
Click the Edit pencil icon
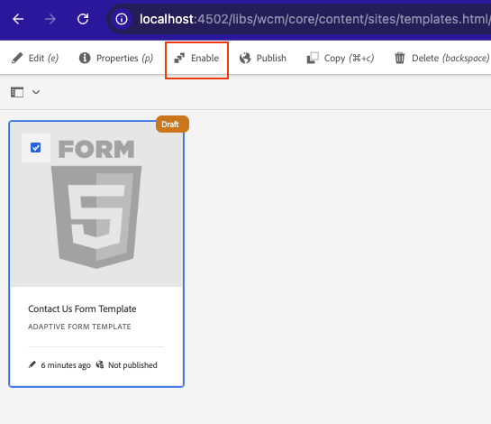(x=17, y=58)
